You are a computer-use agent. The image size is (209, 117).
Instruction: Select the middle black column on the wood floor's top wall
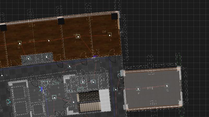61,21
